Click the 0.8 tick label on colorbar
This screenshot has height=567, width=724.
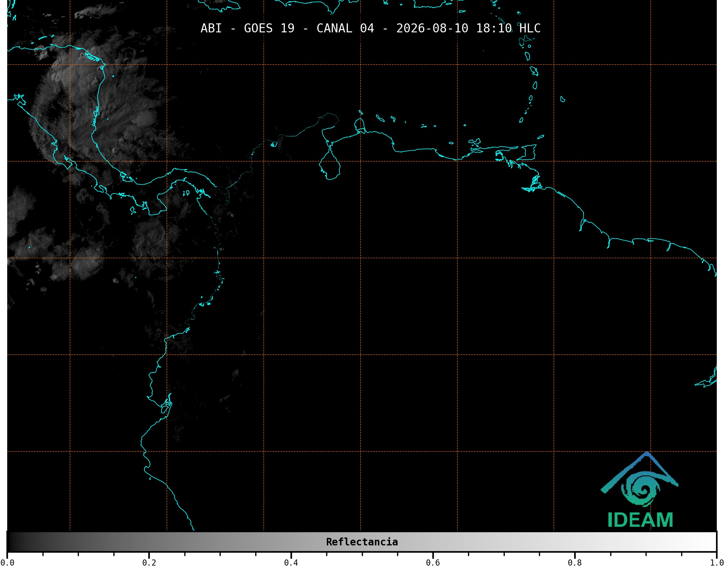(x=575, y=563)
